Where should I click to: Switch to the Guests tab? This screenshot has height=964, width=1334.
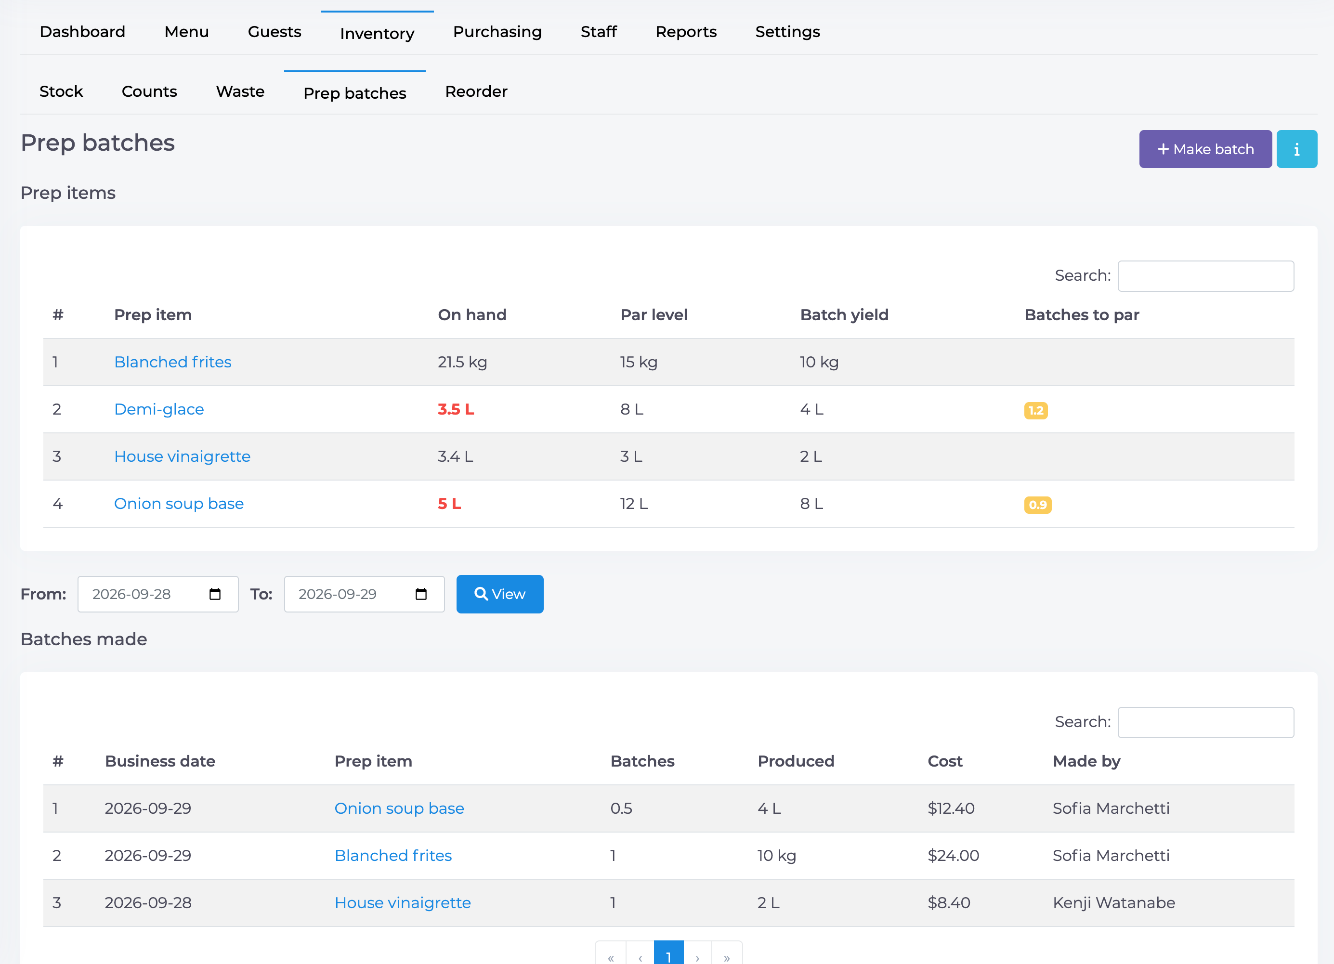point(275,32)
